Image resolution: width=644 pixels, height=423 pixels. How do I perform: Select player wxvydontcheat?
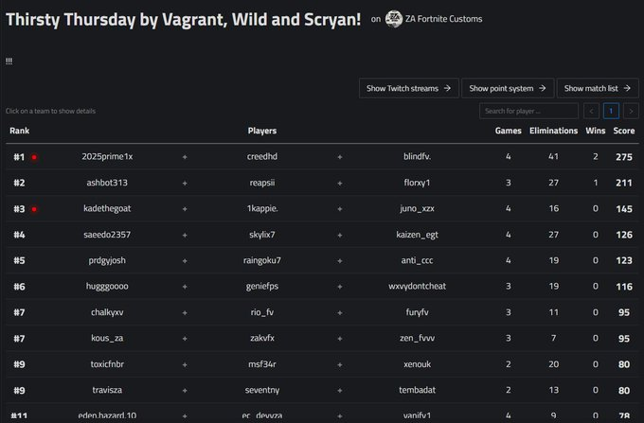click(x=417, y=287)
